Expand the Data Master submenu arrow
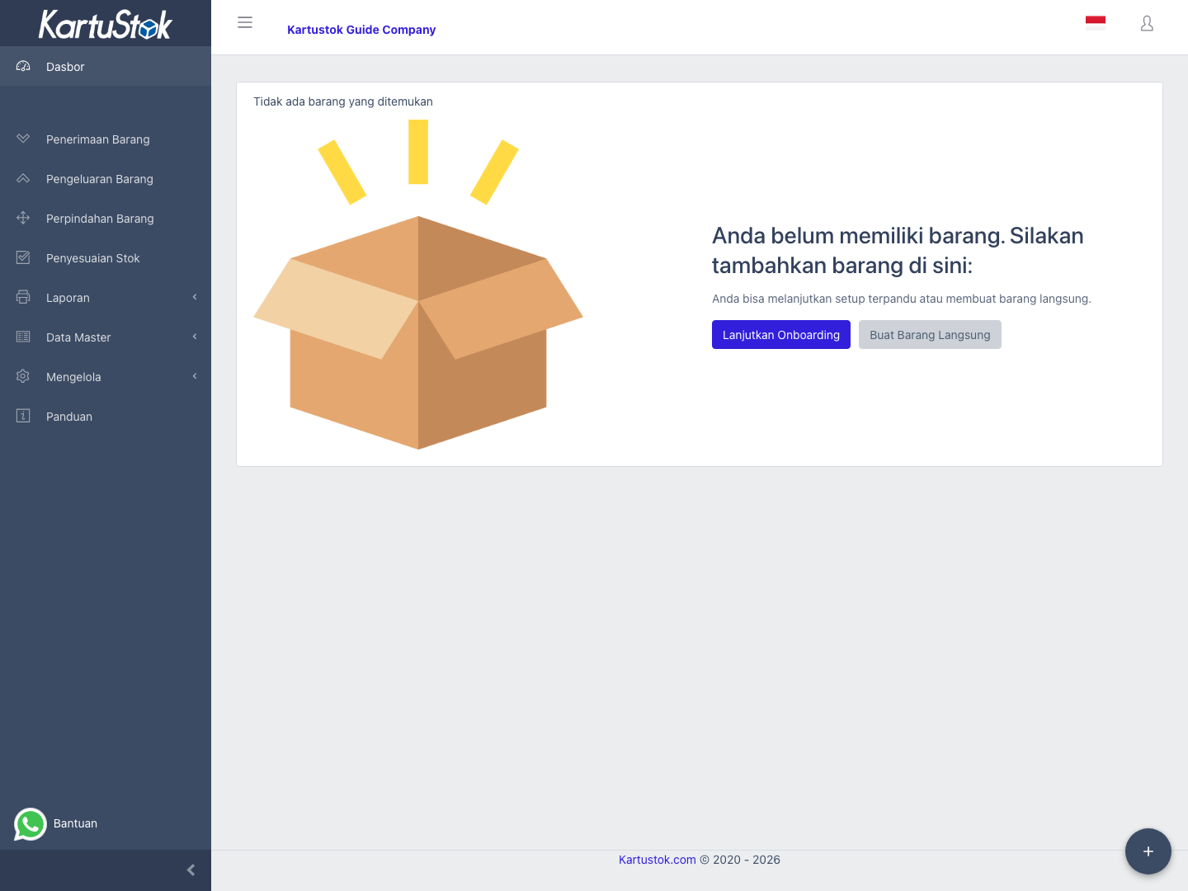This screenshot has width=1188, height=891. [195, 337]
